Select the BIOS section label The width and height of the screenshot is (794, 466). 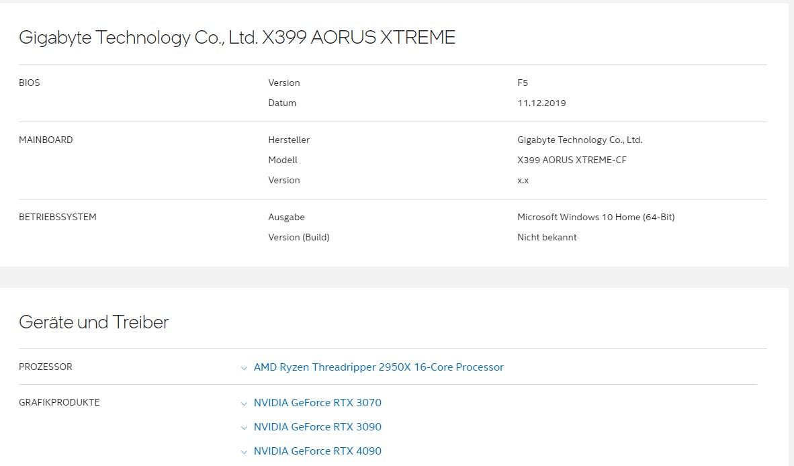(x=30, y=83)
